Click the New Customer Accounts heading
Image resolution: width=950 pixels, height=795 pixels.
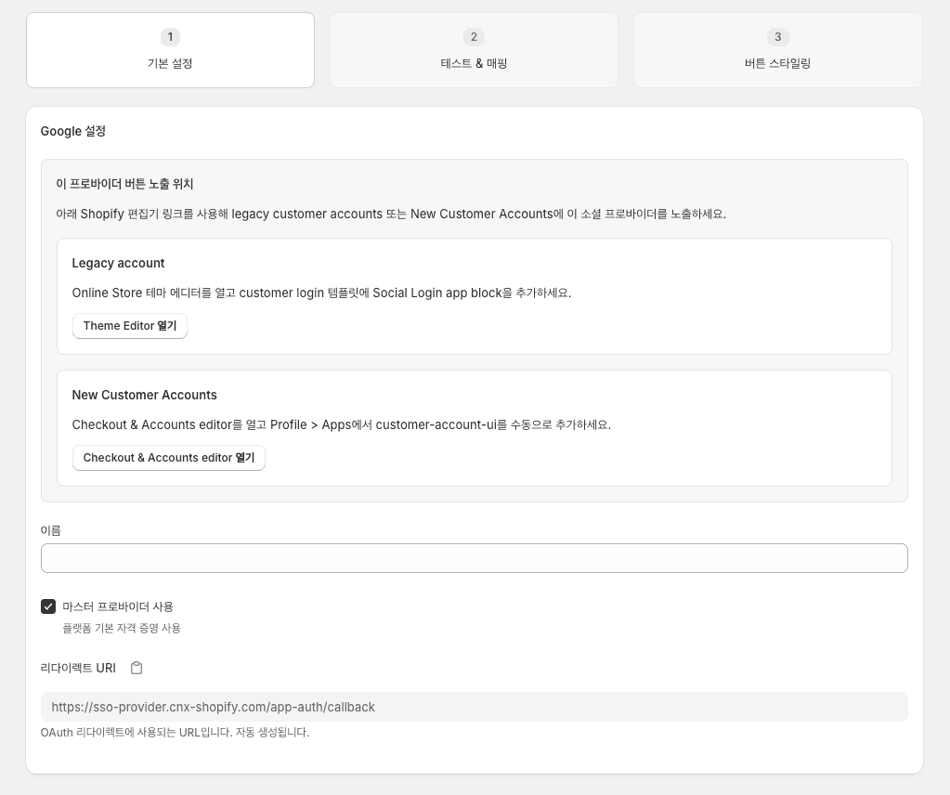144,395
